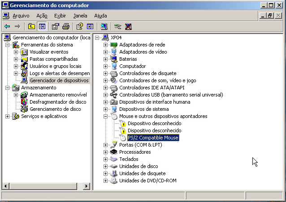Click the left pane horizontal scrollbar thumb
Screen dimensions: 286x202
pyautogui.click(x=43, y=186)
